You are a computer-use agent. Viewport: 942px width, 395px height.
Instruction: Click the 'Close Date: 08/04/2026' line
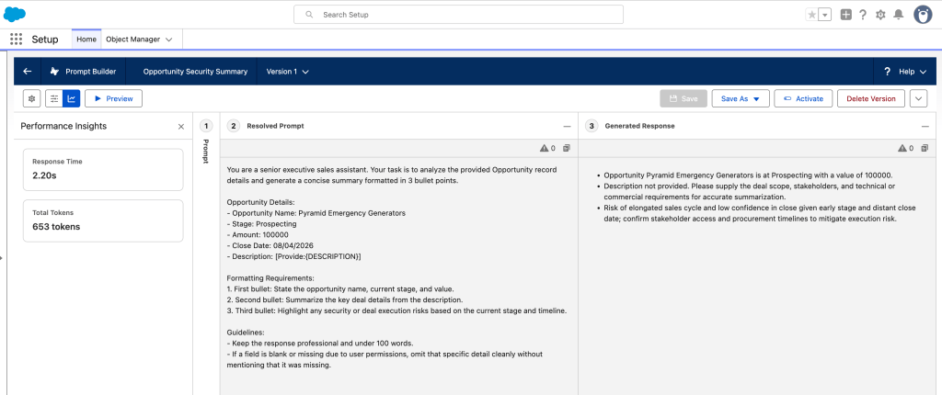tap(270, 245)
